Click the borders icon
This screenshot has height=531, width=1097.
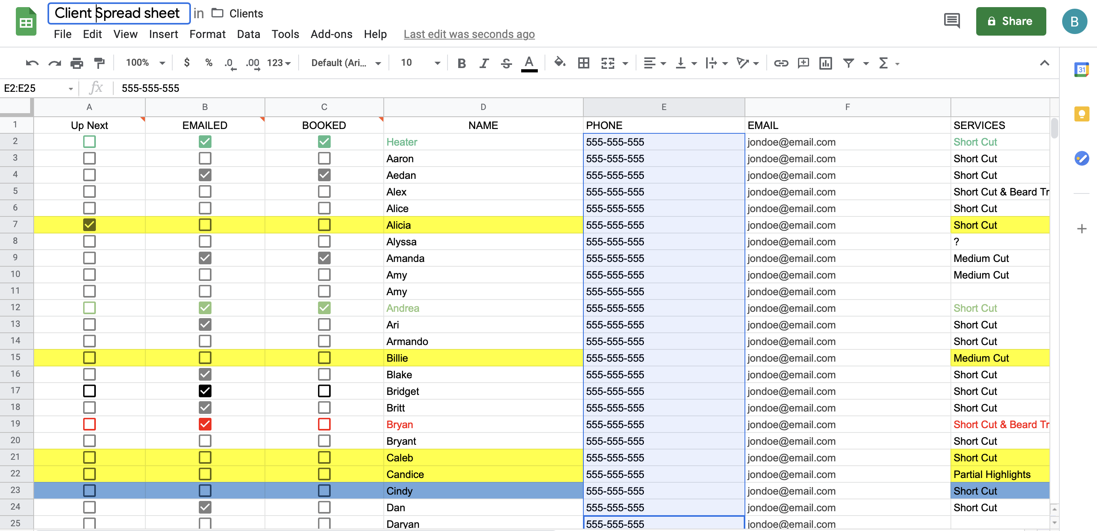(583, 63)
